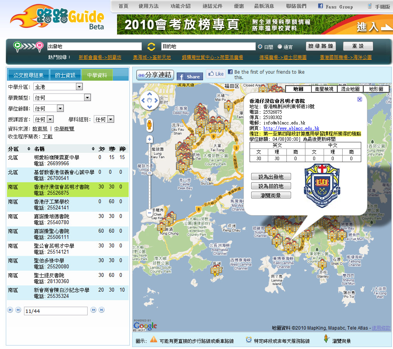
Task: Click the Facebook Like thumbs-up button
Action: pos(216,74)
